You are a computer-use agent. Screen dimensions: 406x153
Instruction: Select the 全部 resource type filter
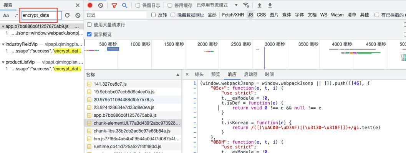coord(212,15)
